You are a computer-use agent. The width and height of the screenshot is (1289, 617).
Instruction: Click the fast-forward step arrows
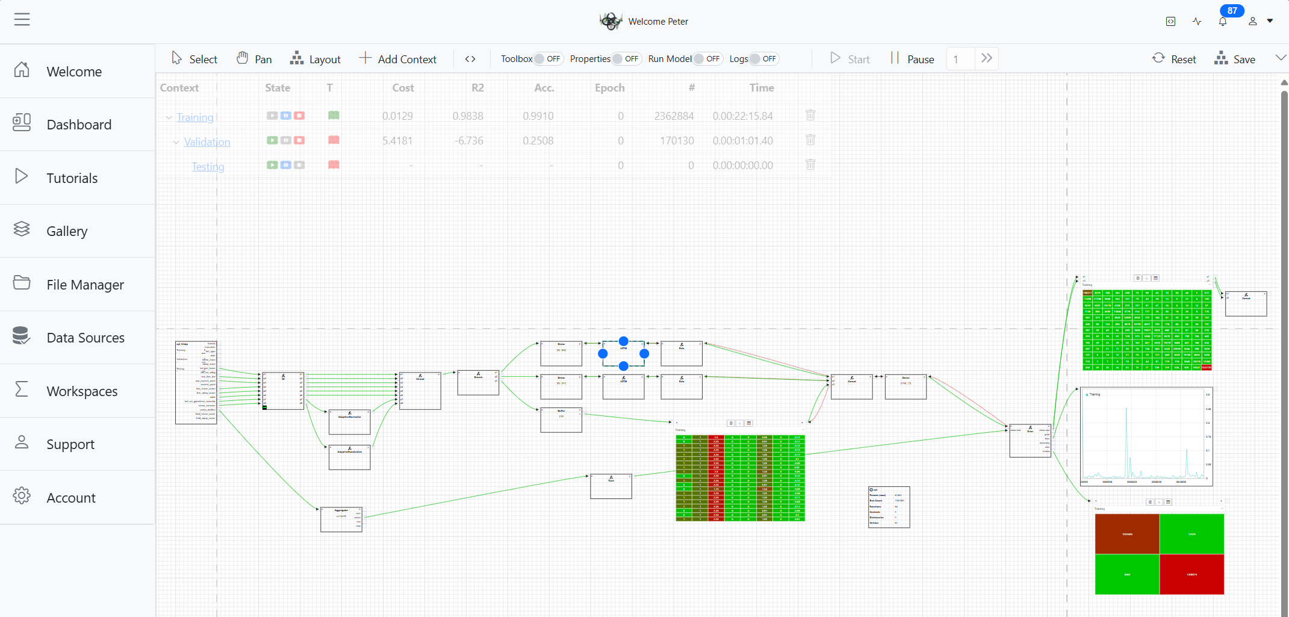987,58
